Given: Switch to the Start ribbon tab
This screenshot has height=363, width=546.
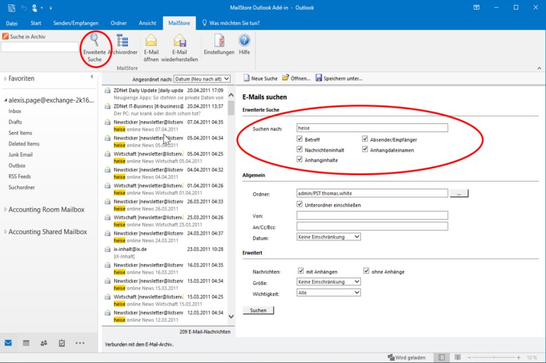Looking at the screenshot, I should [x=36, y=23].
